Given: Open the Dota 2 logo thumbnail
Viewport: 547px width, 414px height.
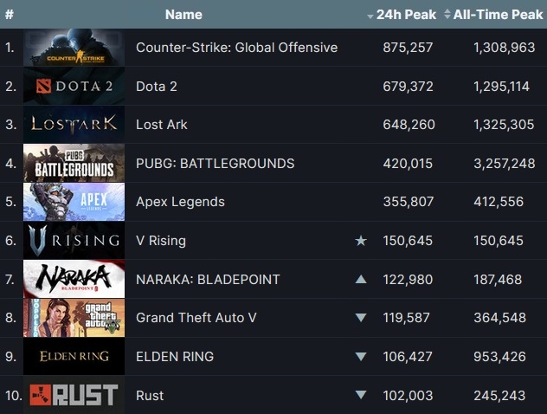Looking at the screenshot, I should point(74,87).
